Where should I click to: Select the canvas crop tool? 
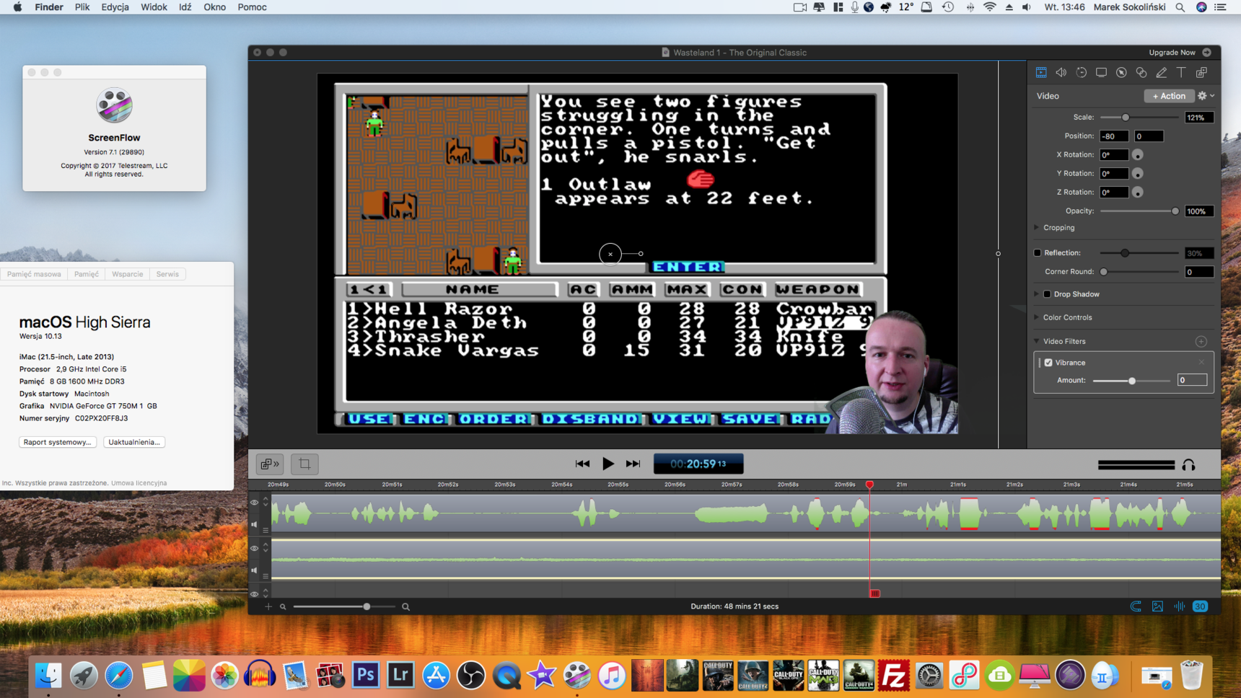[x=304, y=464]
